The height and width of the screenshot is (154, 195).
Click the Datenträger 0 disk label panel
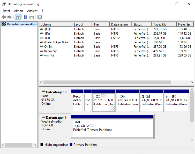[x=55, y=100]
